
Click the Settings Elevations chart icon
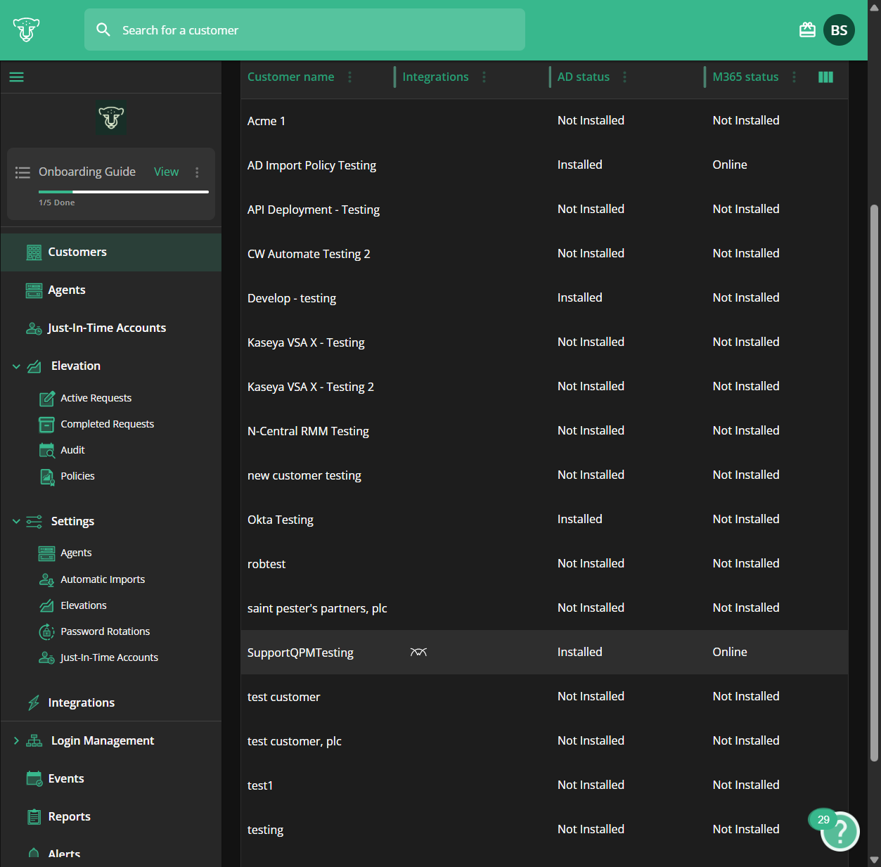[x=46, y=605]
